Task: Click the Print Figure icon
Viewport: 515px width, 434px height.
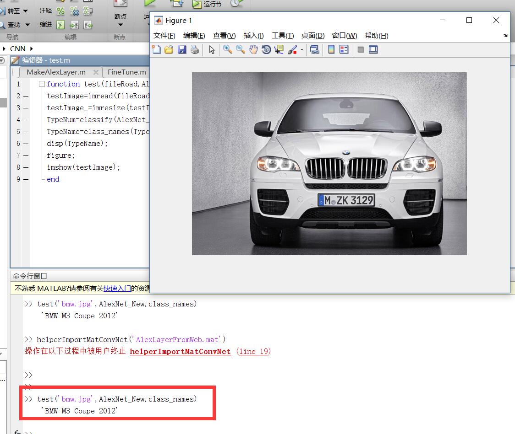Action: click(x=195, y=49)
